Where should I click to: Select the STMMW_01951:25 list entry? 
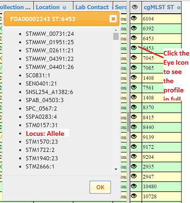point(50,42)
